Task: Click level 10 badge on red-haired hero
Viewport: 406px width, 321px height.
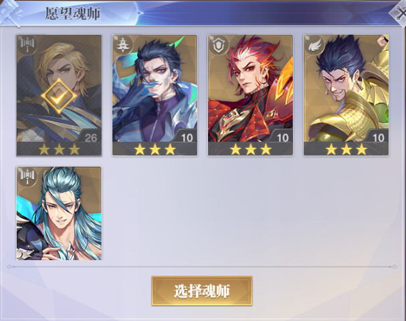Action: [x=282, y=138]
